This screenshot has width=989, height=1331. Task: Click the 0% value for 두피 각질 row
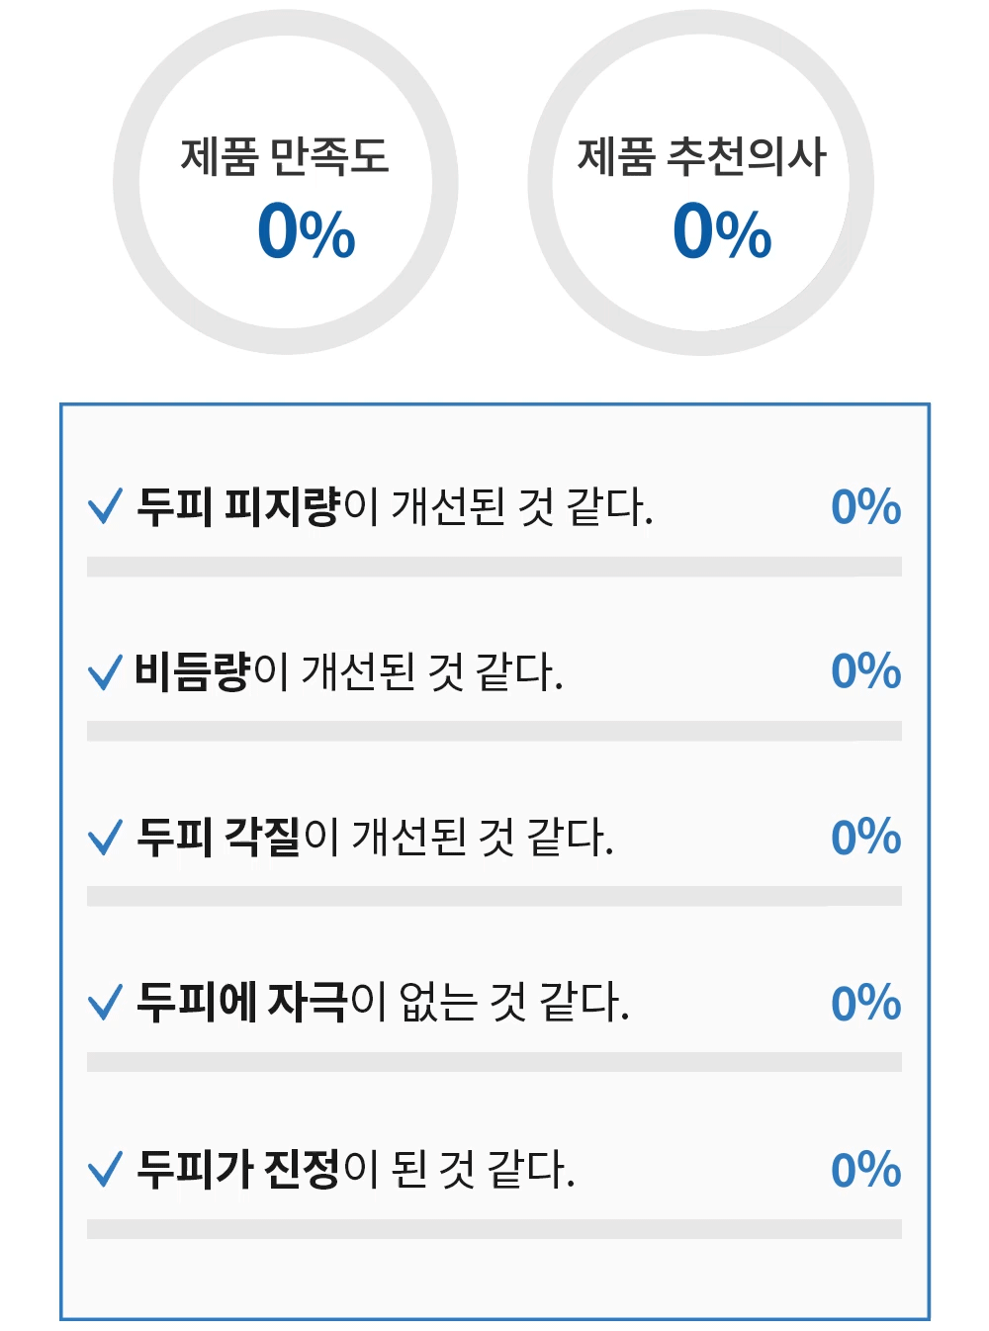865,838
